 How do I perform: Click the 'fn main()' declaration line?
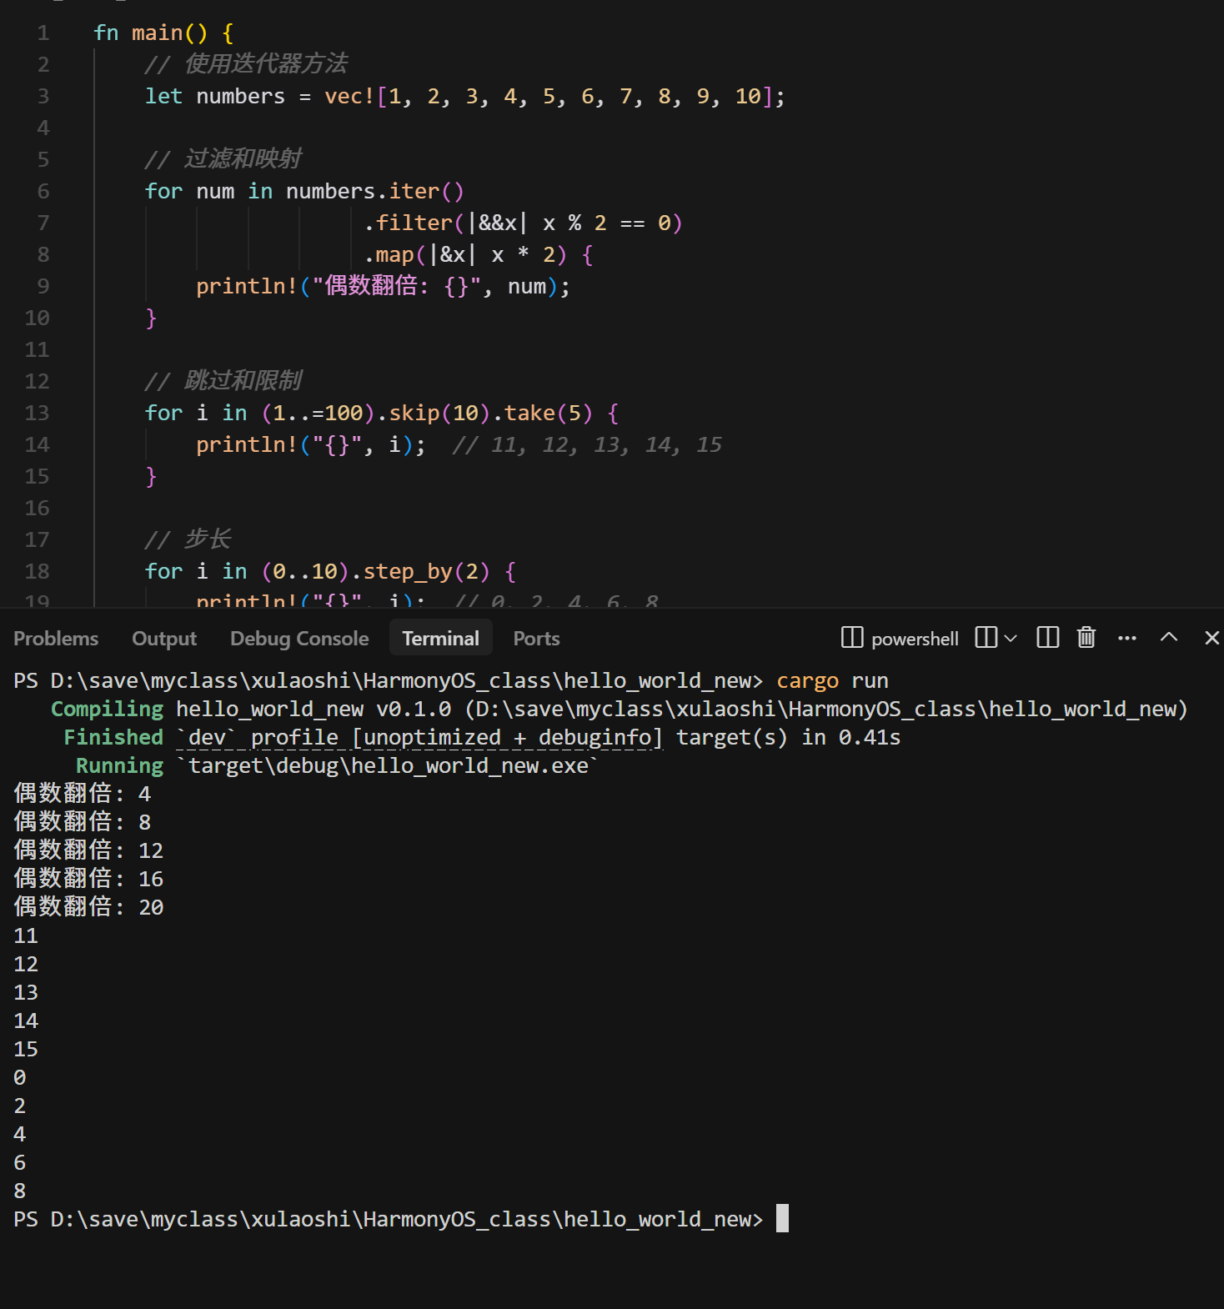[163, 33]
